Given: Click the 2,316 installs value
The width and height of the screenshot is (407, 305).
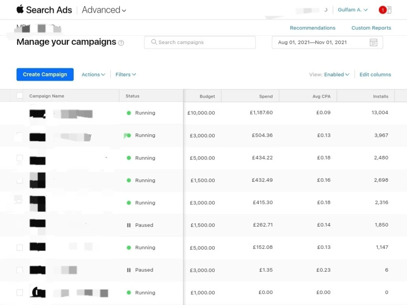Looking at the screenshot, I should pyautogui.click(x=382, y=203).
